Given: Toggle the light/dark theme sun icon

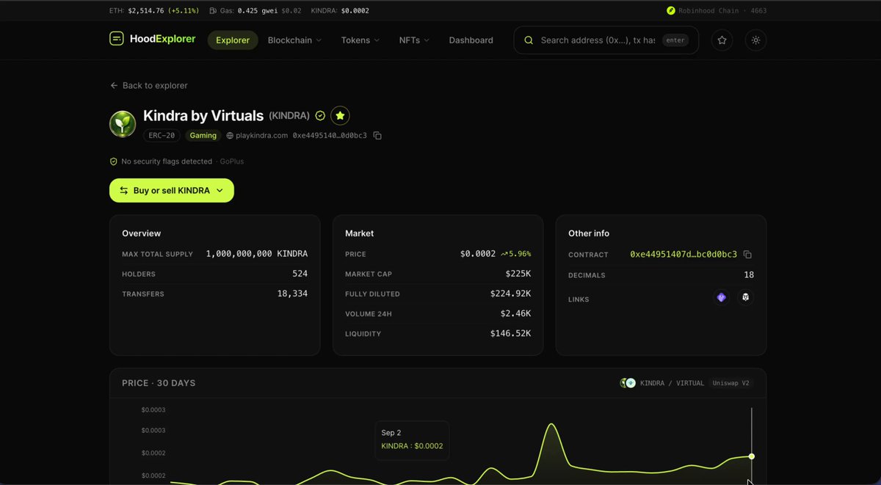Looking at the screenshot, I should point(755,40).
